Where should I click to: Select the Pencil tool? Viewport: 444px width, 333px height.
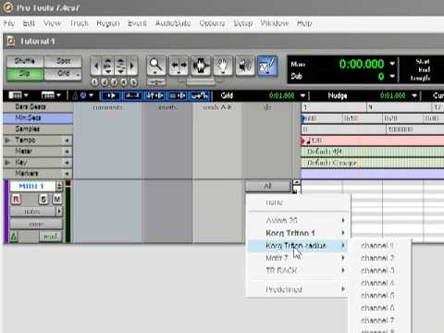[267, 66]
